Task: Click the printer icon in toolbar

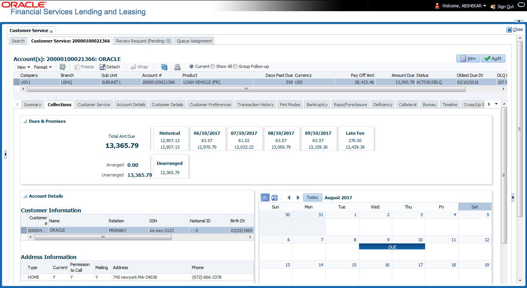Action: [x=178, y=67]
